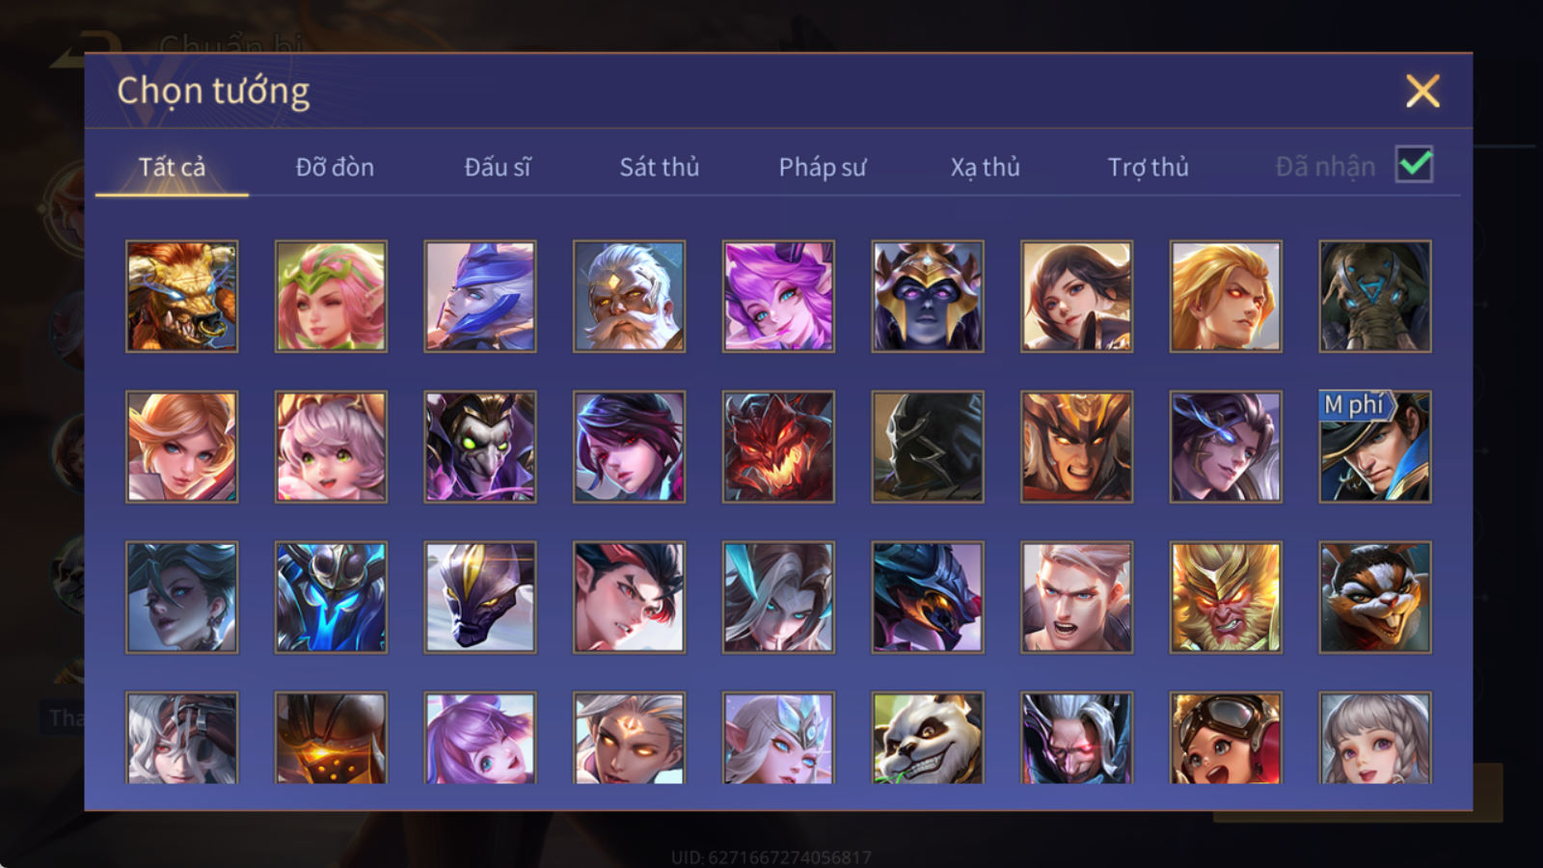
Task: Select the Tất cả tab
Action: (x=172, y=167)
